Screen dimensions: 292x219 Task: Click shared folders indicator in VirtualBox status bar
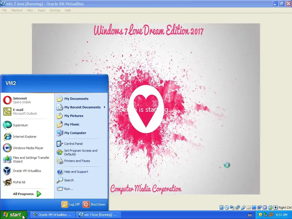pyautogui.click(x=248, y=208)
